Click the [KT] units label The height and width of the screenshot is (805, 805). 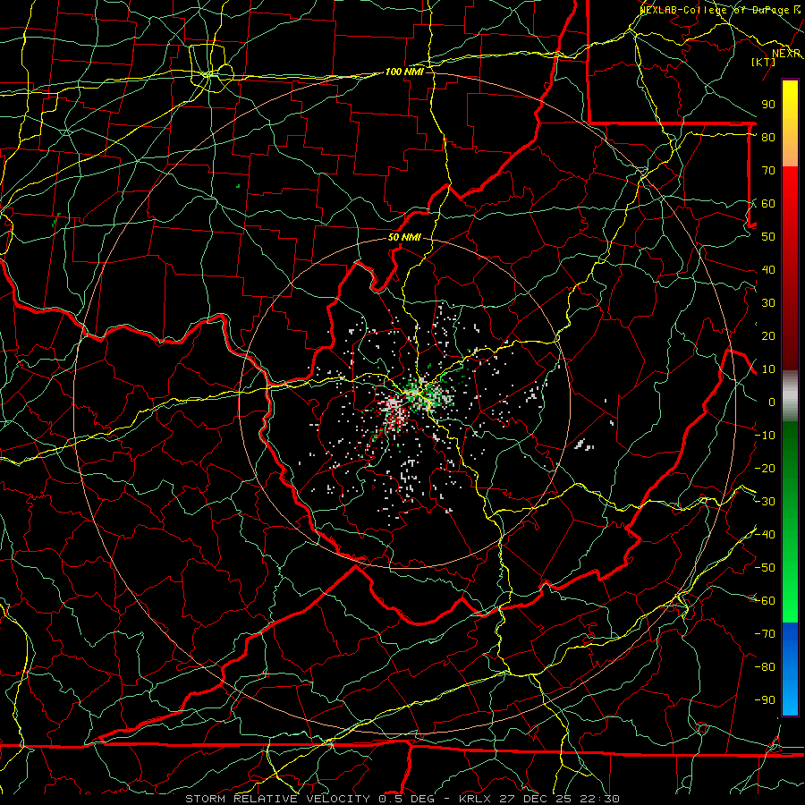pyautogui.click(x=764, y=62)
